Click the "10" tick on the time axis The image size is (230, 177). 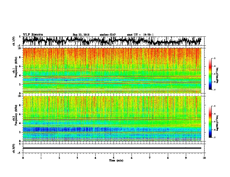tap(204, 158)
